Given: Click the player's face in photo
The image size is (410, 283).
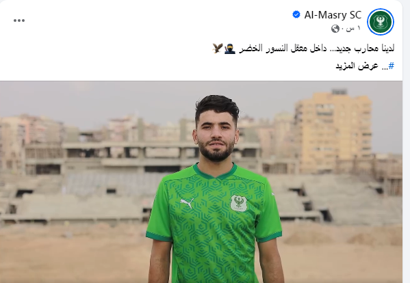Looking at the screenshot, I should click(x=216, y=135).
